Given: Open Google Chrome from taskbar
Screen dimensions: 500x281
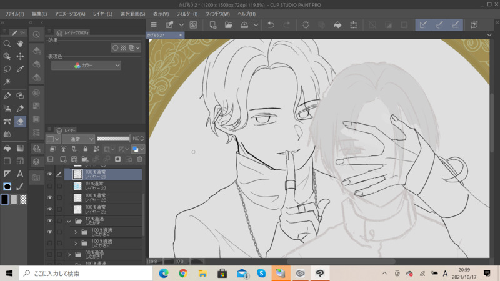Looking at the screenshot, I should pyautogui.click(x=183, y=274).
